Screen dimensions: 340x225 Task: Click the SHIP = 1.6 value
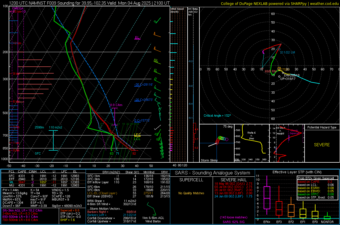tap(67, 220)
